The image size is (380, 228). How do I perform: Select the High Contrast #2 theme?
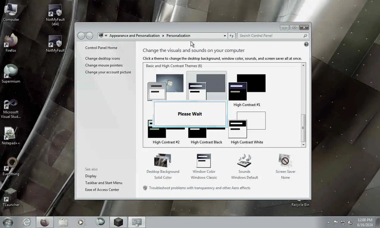coord(166,135)
